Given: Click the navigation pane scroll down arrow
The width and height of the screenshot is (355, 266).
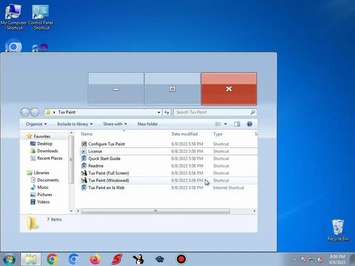Looking at the screenshot, I should click(x=71, y=211).
